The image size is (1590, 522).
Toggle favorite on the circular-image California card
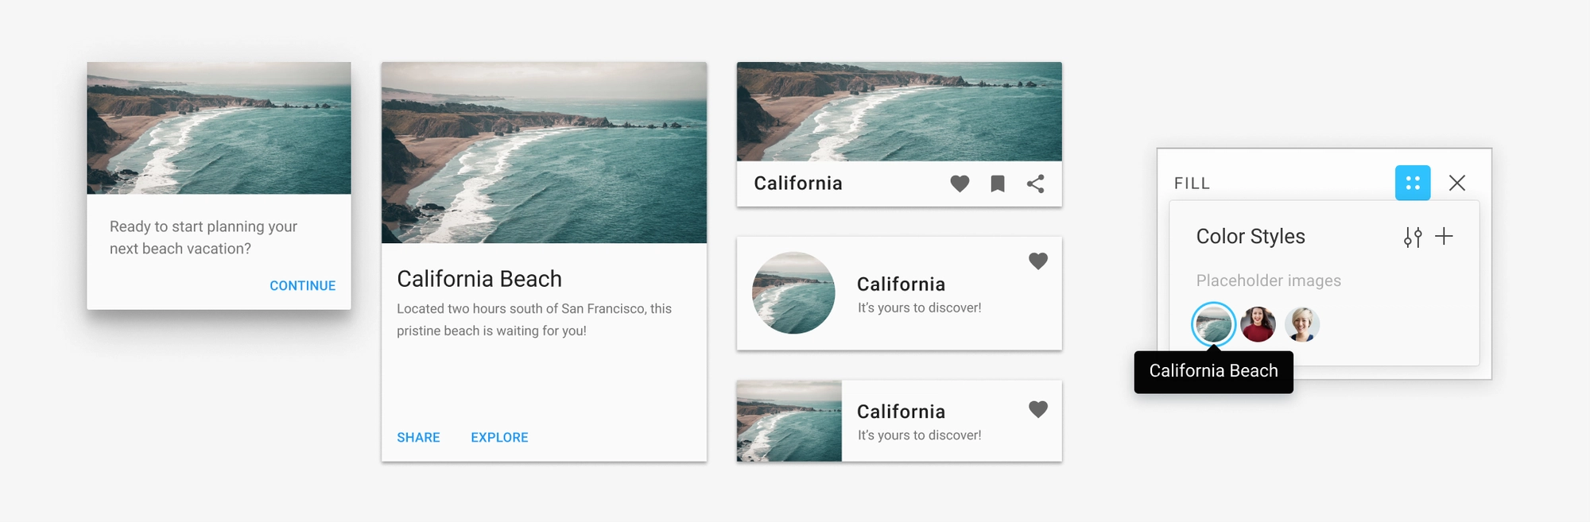[1038, 260]
